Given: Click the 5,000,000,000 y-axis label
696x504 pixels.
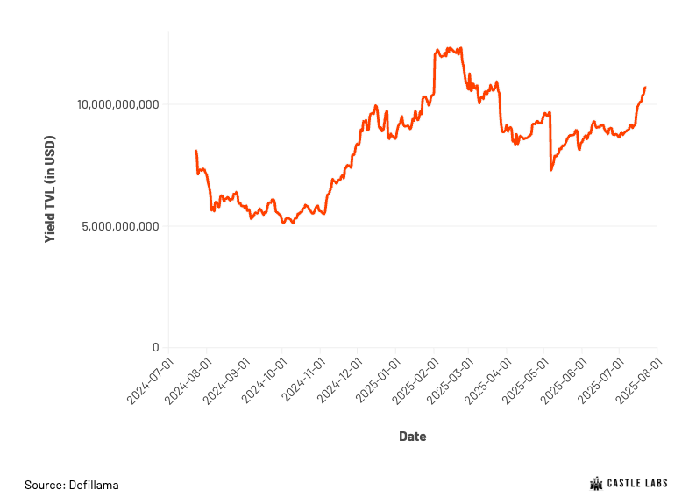Looking at the screenshot, I should 120,226.
